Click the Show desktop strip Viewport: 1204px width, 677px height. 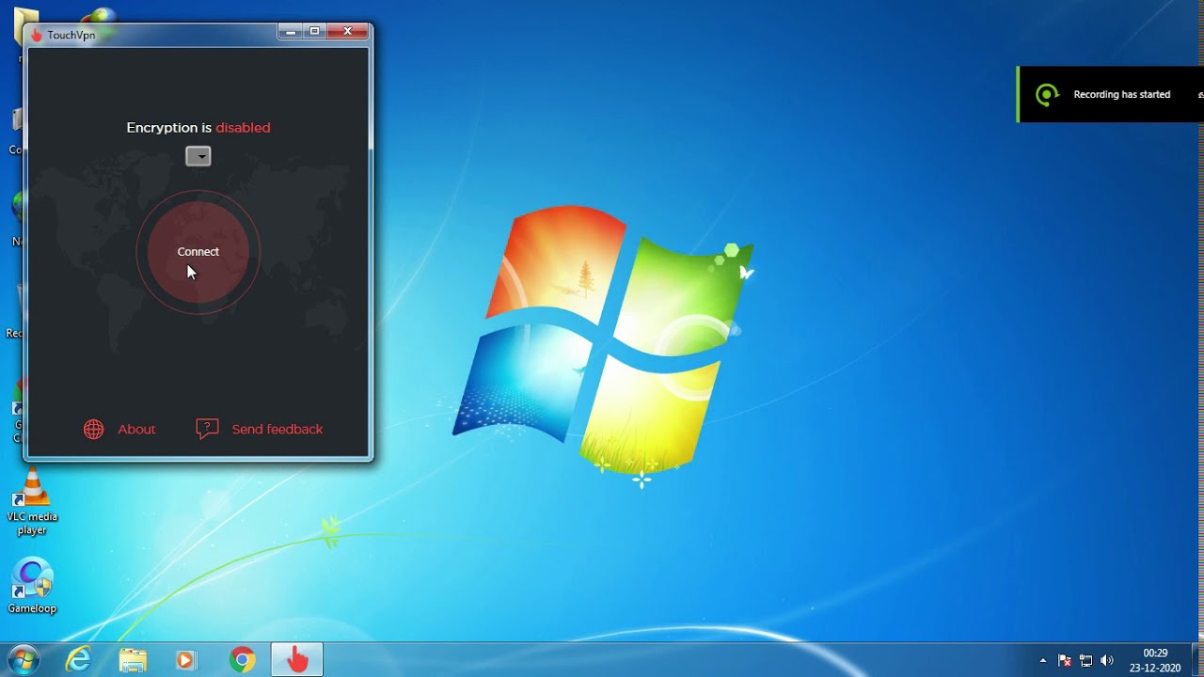coord(1197,660)
